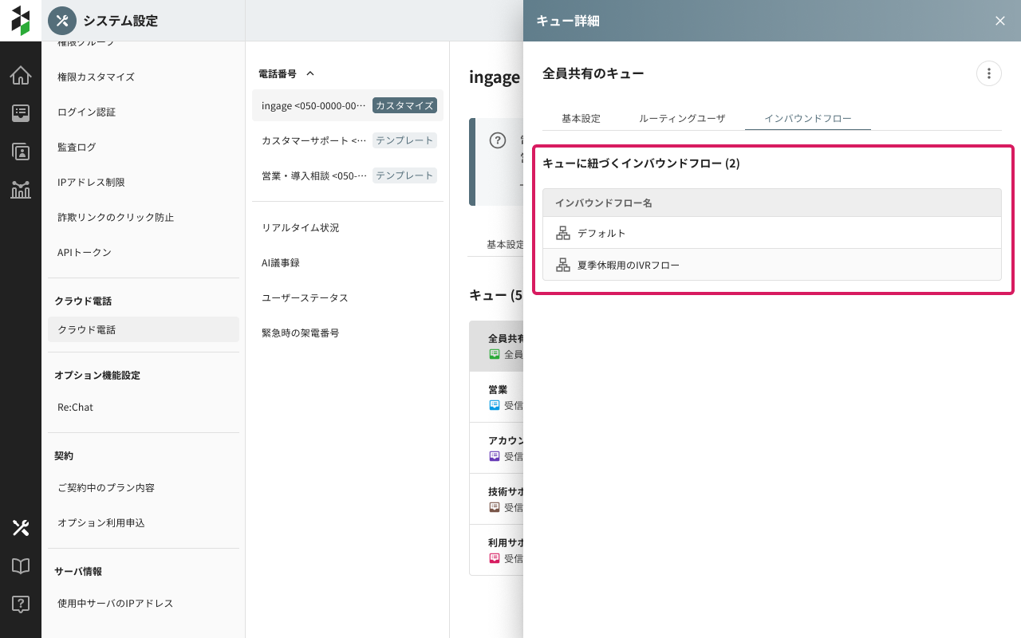Open the manual book icon
The height and width of the screenshot is (638, 1021).
[x=21, y=566]
